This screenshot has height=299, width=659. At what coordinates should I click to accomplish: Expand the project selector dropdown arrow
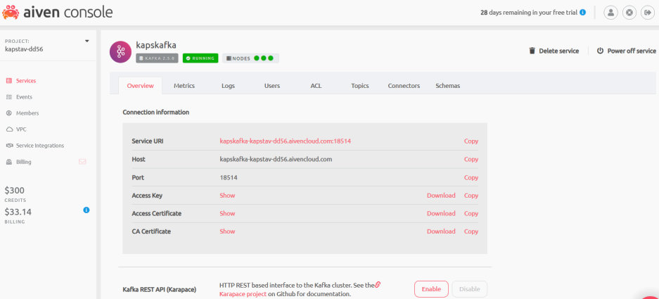point(87,42)
